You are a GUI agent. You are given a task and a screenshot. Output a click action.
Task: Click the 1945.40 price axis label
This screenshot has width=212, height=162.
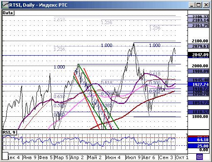point(198,80)
